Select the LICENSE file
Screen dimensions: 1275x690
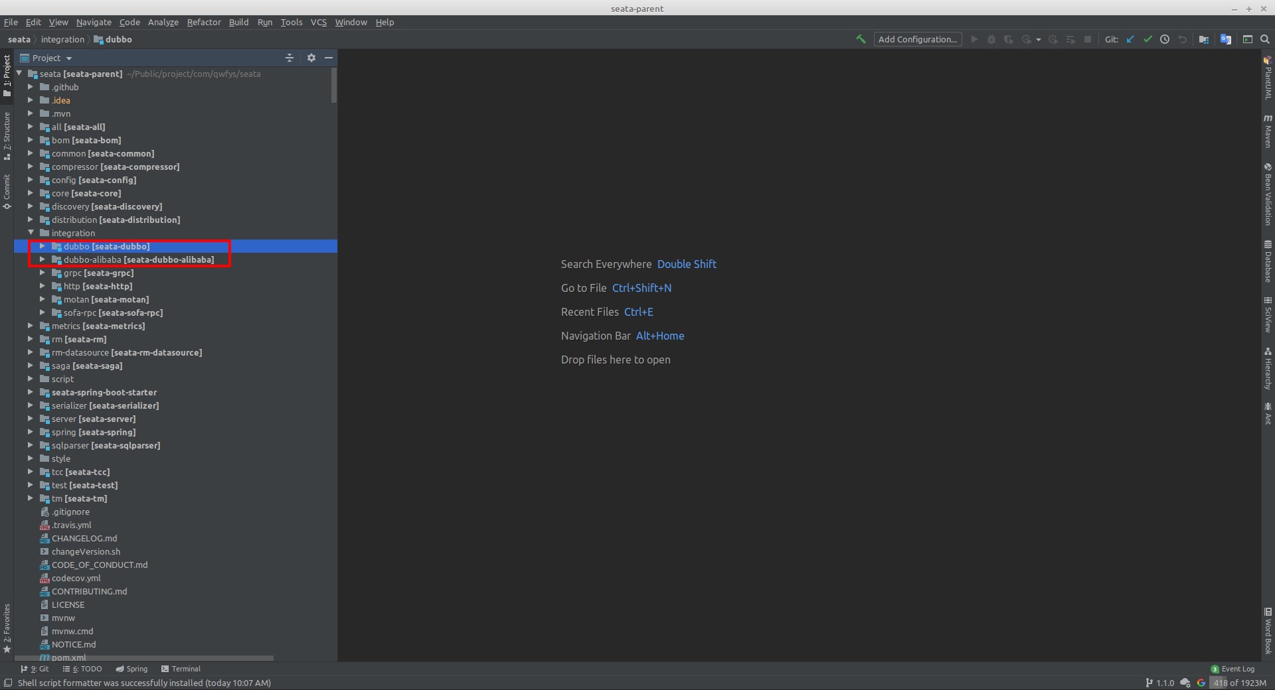(62, 604)
